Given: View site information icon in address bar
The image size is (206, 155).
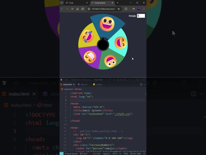Looking at the screenshot, I should tap(89, 9).
